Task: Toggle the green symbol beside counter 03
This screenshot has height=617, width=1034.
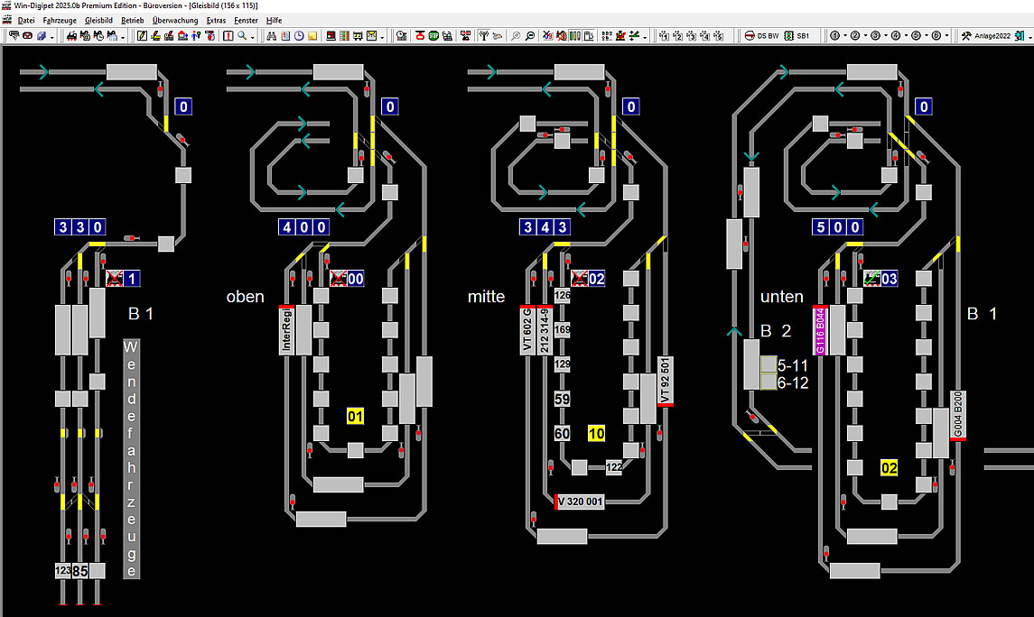Action: [x=871, y=279]
